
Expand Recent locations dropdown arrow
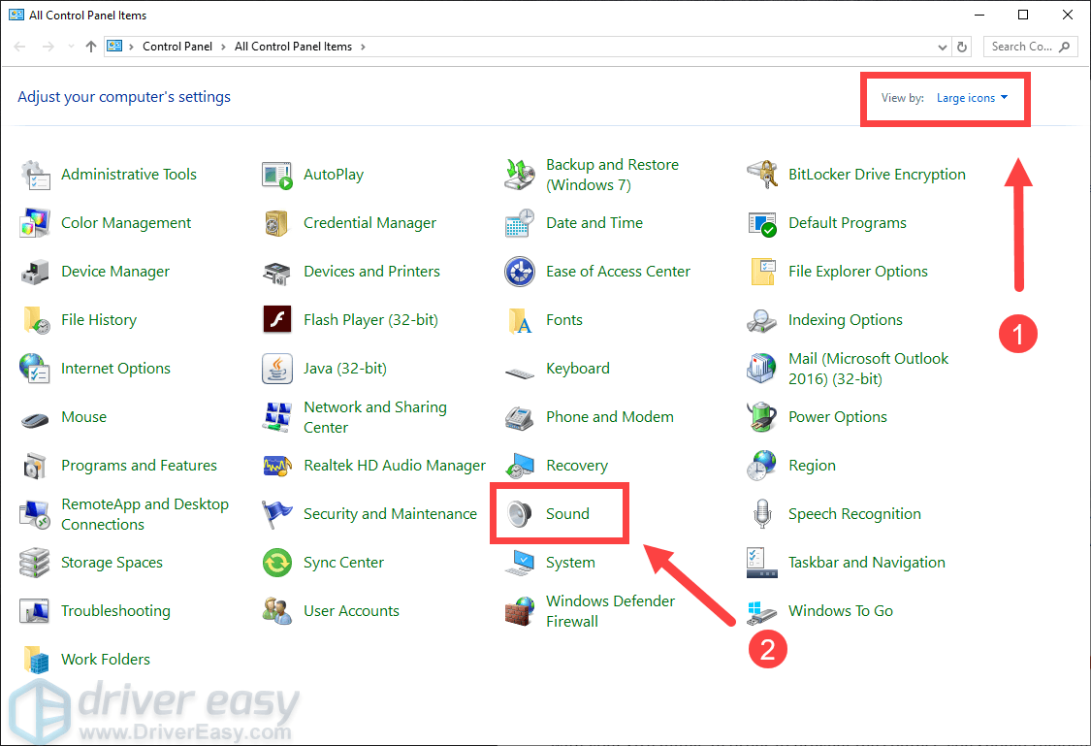(71, 47)
